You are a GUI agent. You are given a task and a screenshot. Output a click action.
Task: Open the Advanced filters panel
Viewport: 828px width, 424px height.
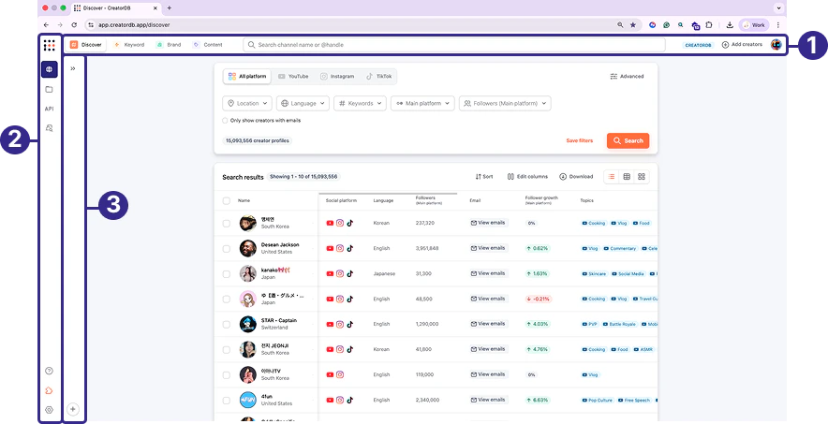pos(627,76)
